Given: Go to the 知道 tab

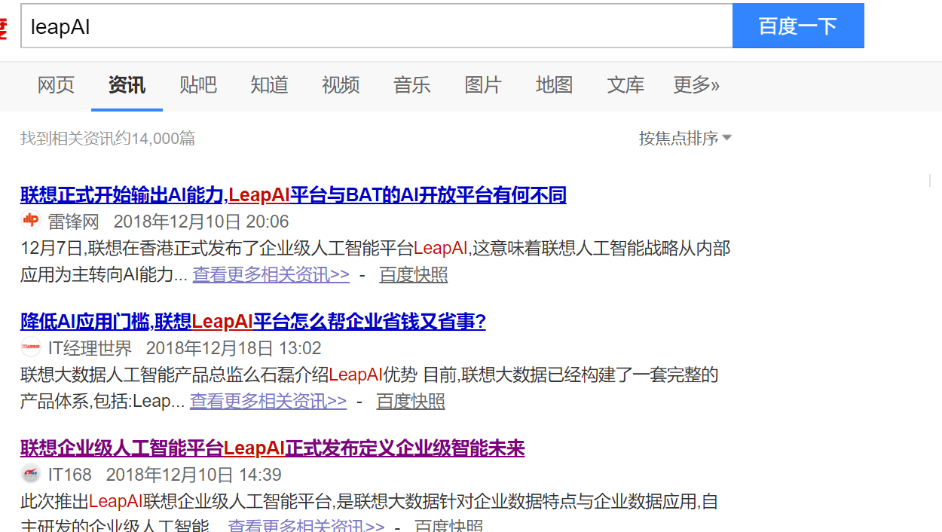Looking at the screenshot, I should tap(270, 85).
